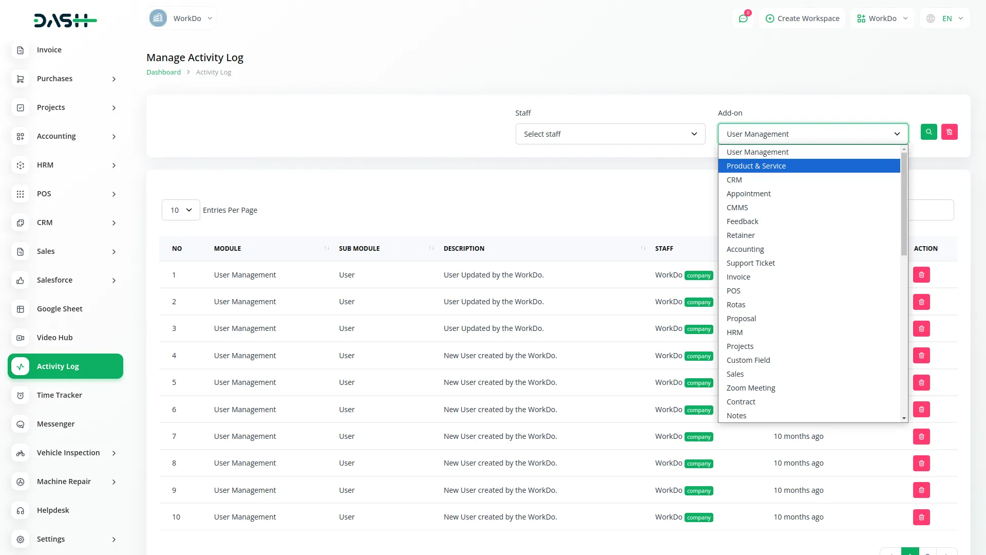Click the pink clear filter icon
This screenshot has width=986, height=555.
[950, 132]
